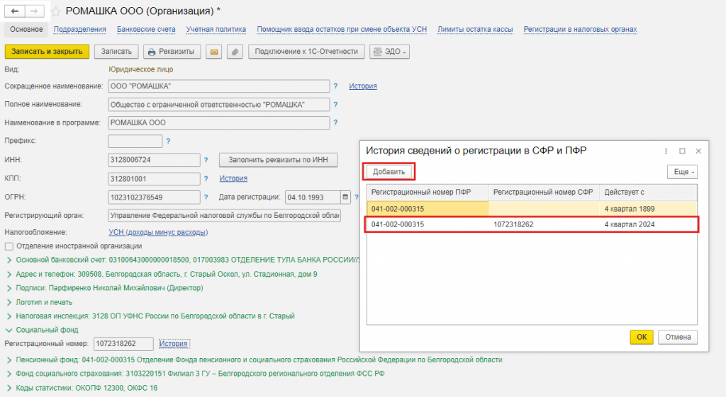Click help question mark next to КПП

[206, 178]
